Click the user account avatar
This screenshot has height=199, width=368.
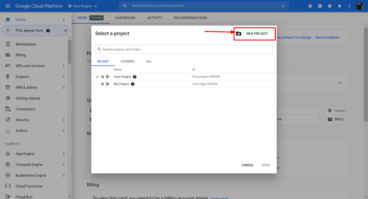(359, 6)
